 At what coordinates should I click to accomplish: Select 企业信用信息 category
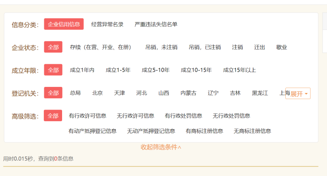click(64, 24)
